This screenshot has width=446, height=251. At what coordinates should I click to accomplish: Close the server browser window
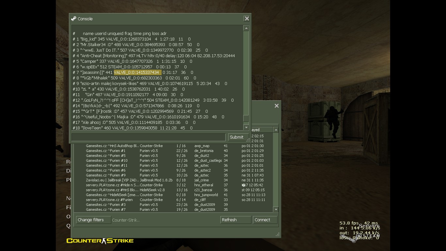[277, 106]
